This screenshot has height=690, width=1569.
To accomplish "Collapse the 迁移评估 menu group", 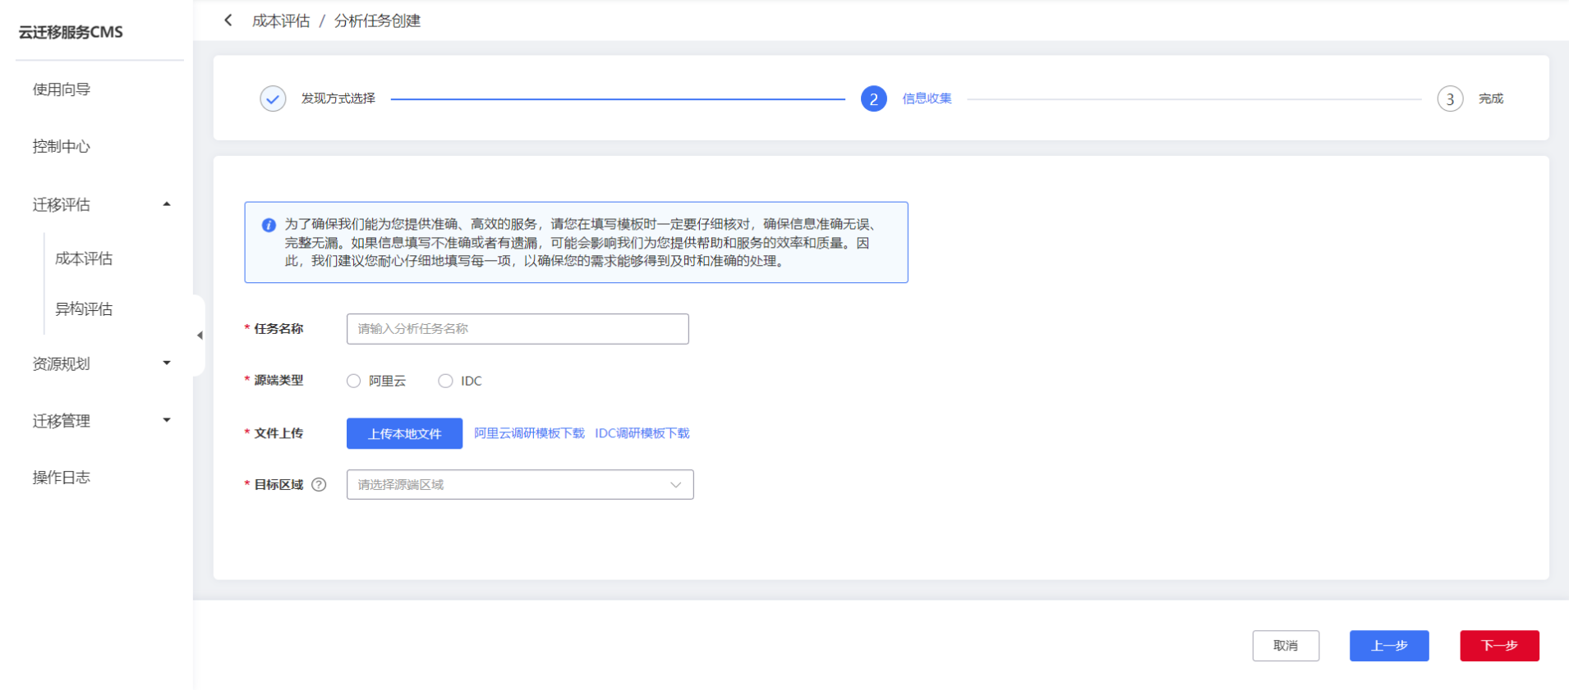I will tap(167, 204).
